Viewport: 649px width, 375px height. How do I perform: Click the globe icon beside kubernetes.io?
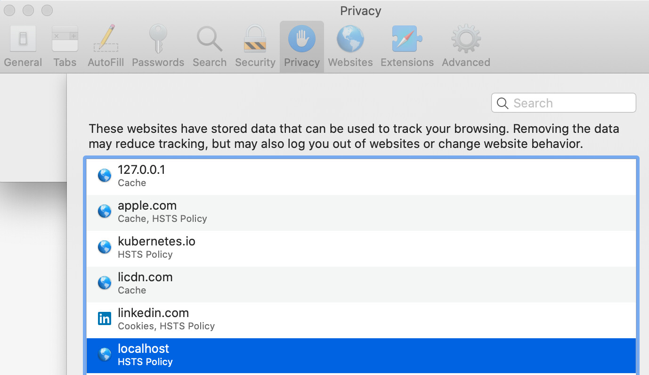pyautogui.click(x=104, y=247)
